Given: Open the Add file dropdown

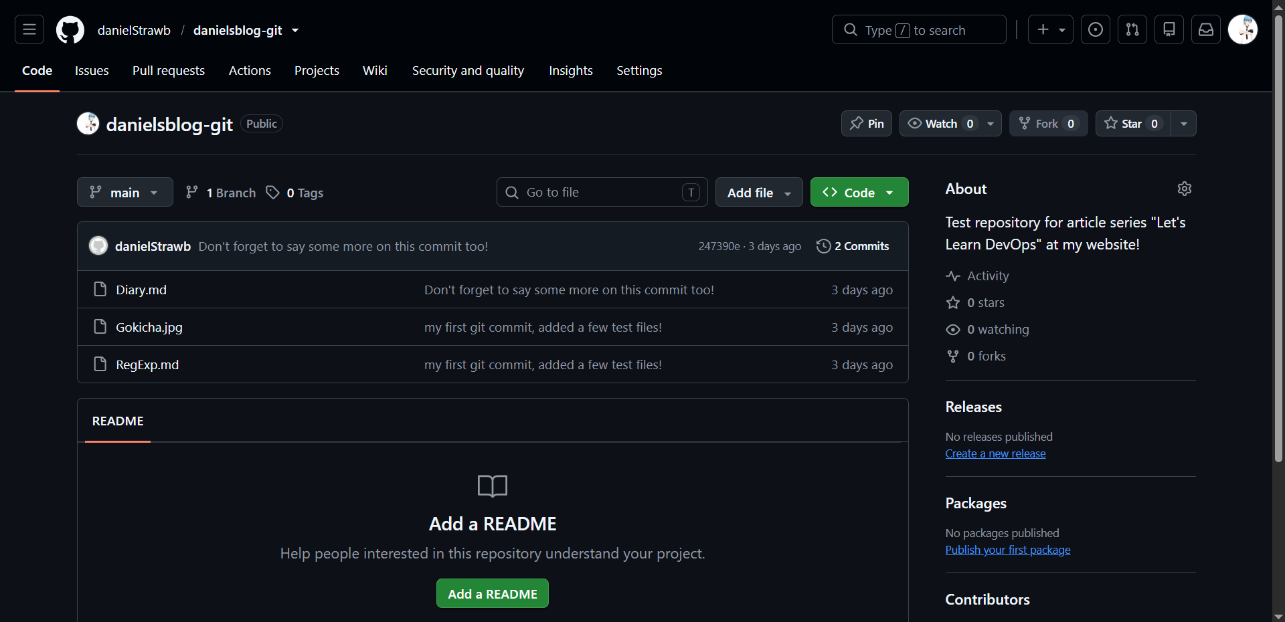Looking at the screenshot, I should [759, 193].
